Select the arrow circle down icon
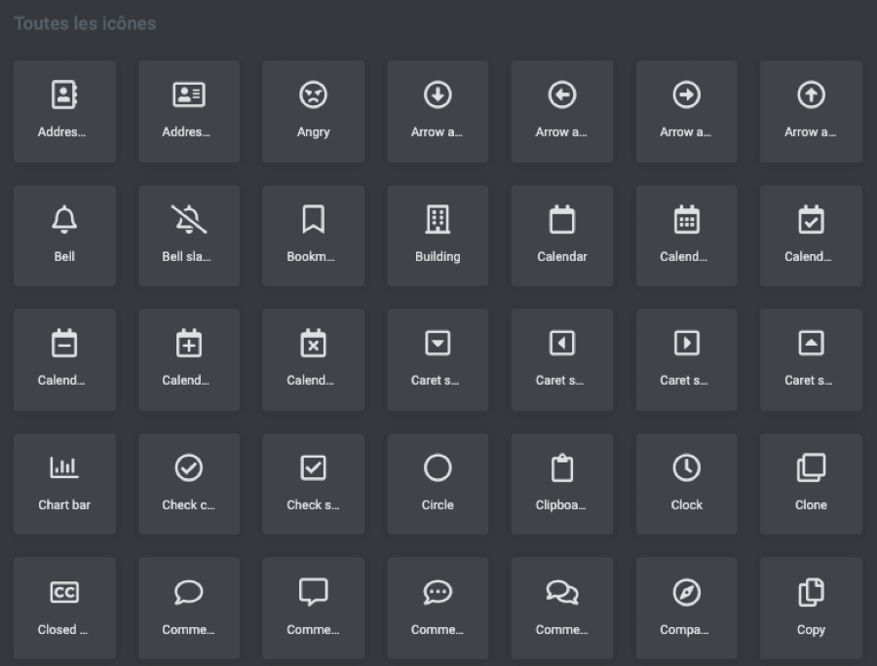 [438, 111]
